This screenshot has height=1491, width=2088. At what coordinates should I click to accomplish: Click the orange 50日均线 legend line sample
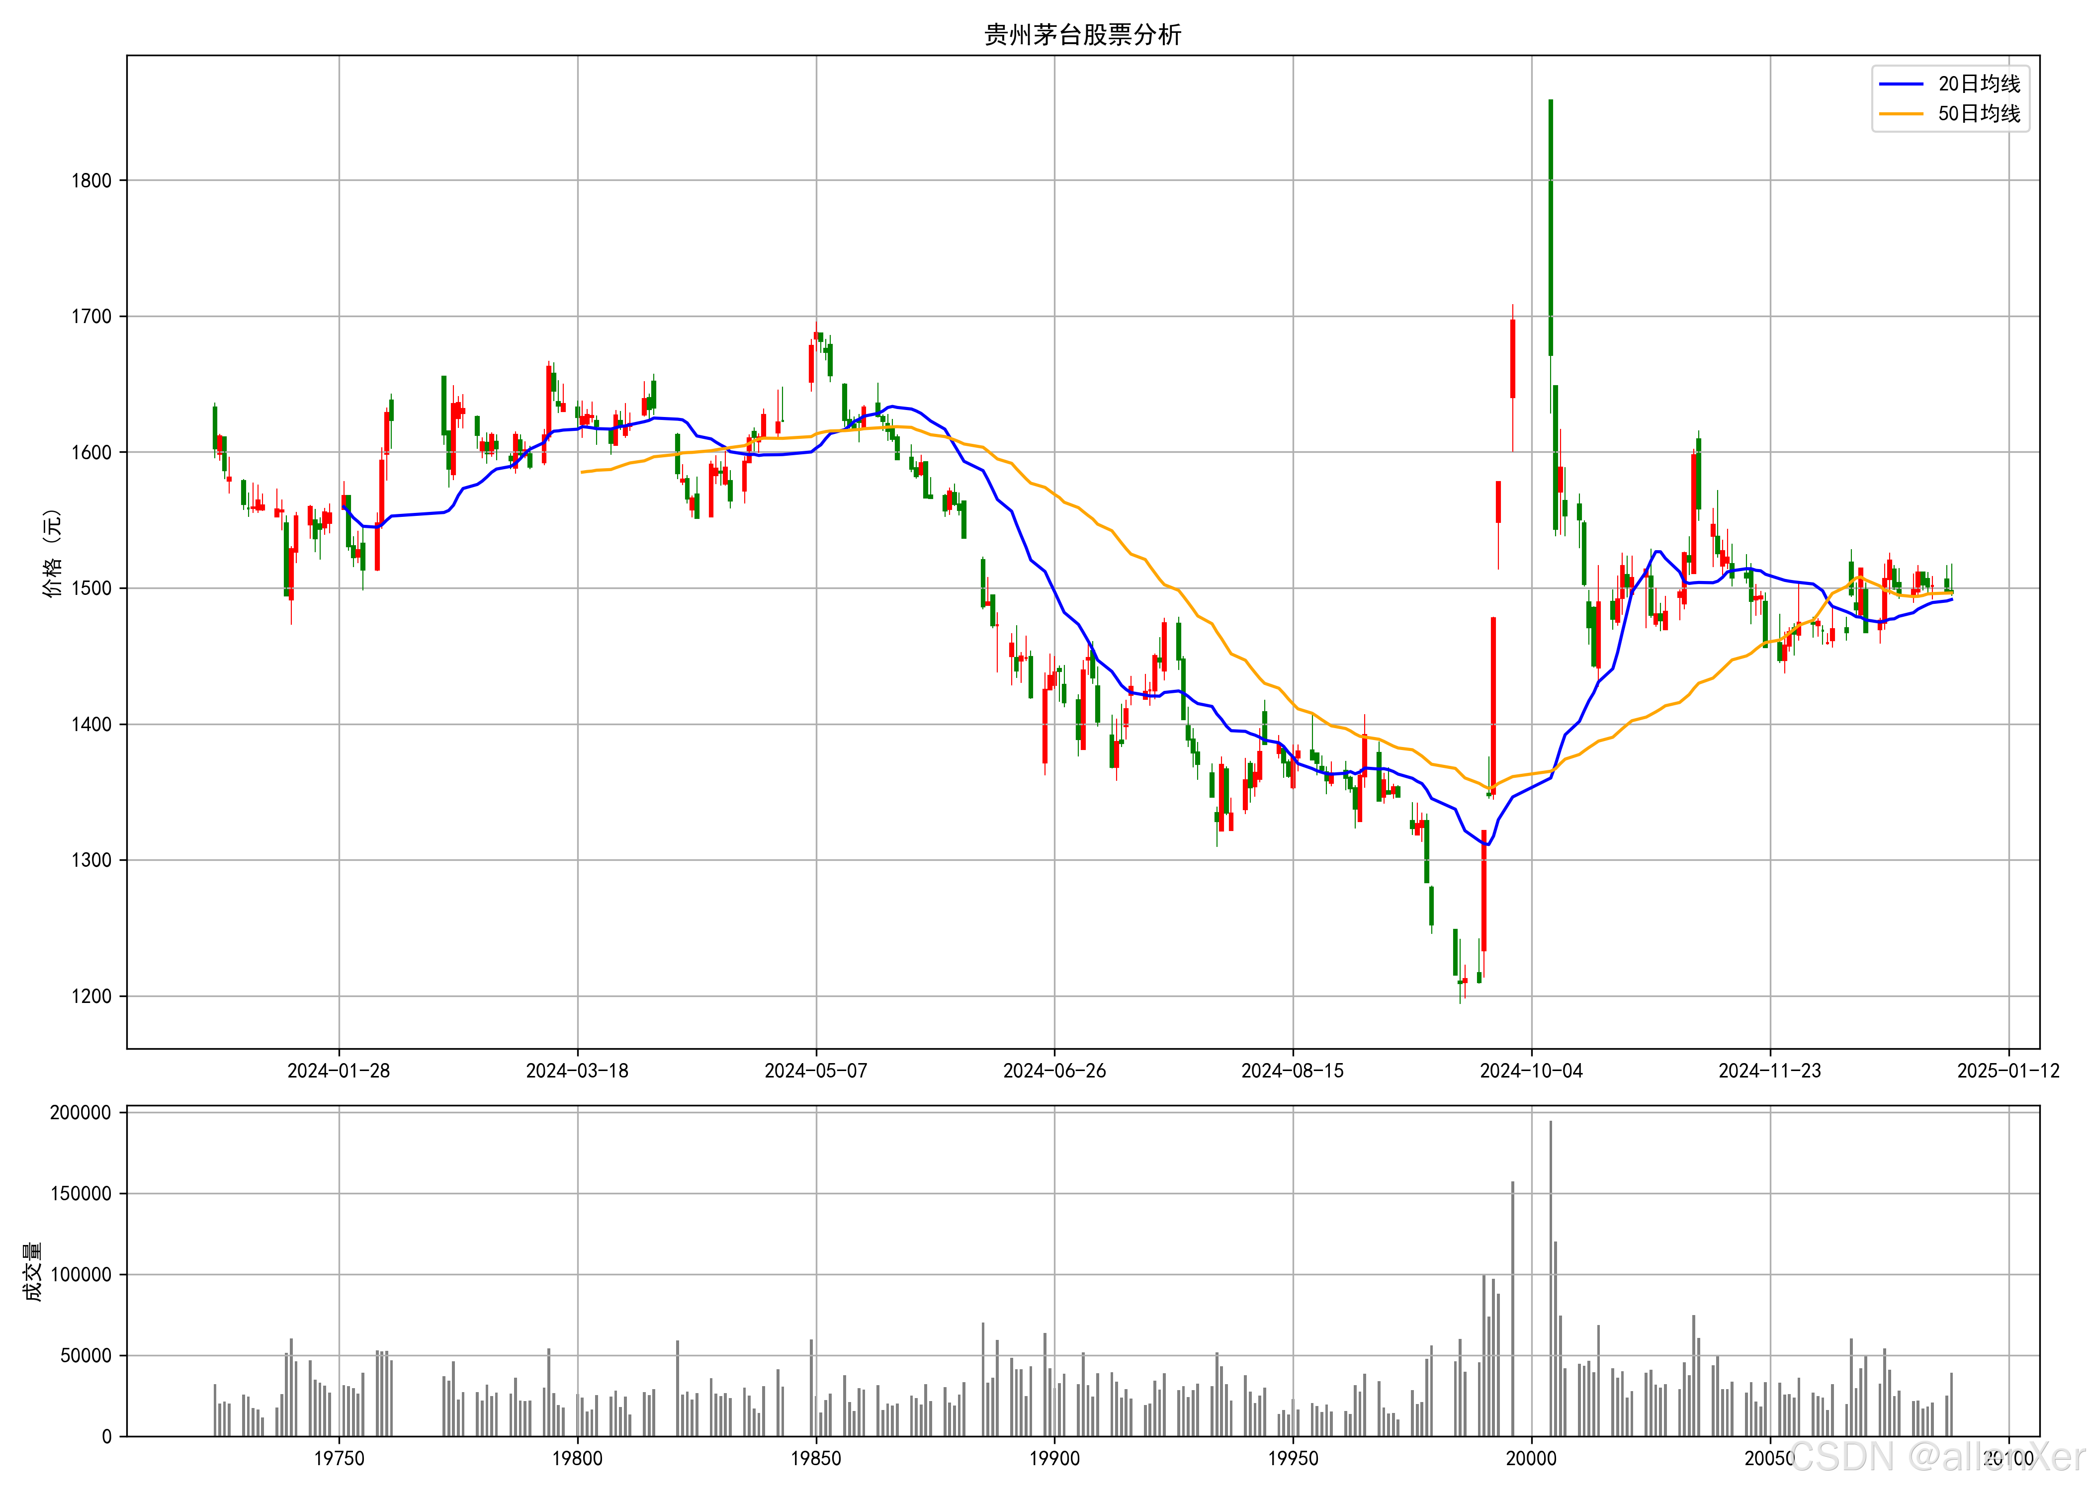pyautogui.click(x=1901, y=114)
